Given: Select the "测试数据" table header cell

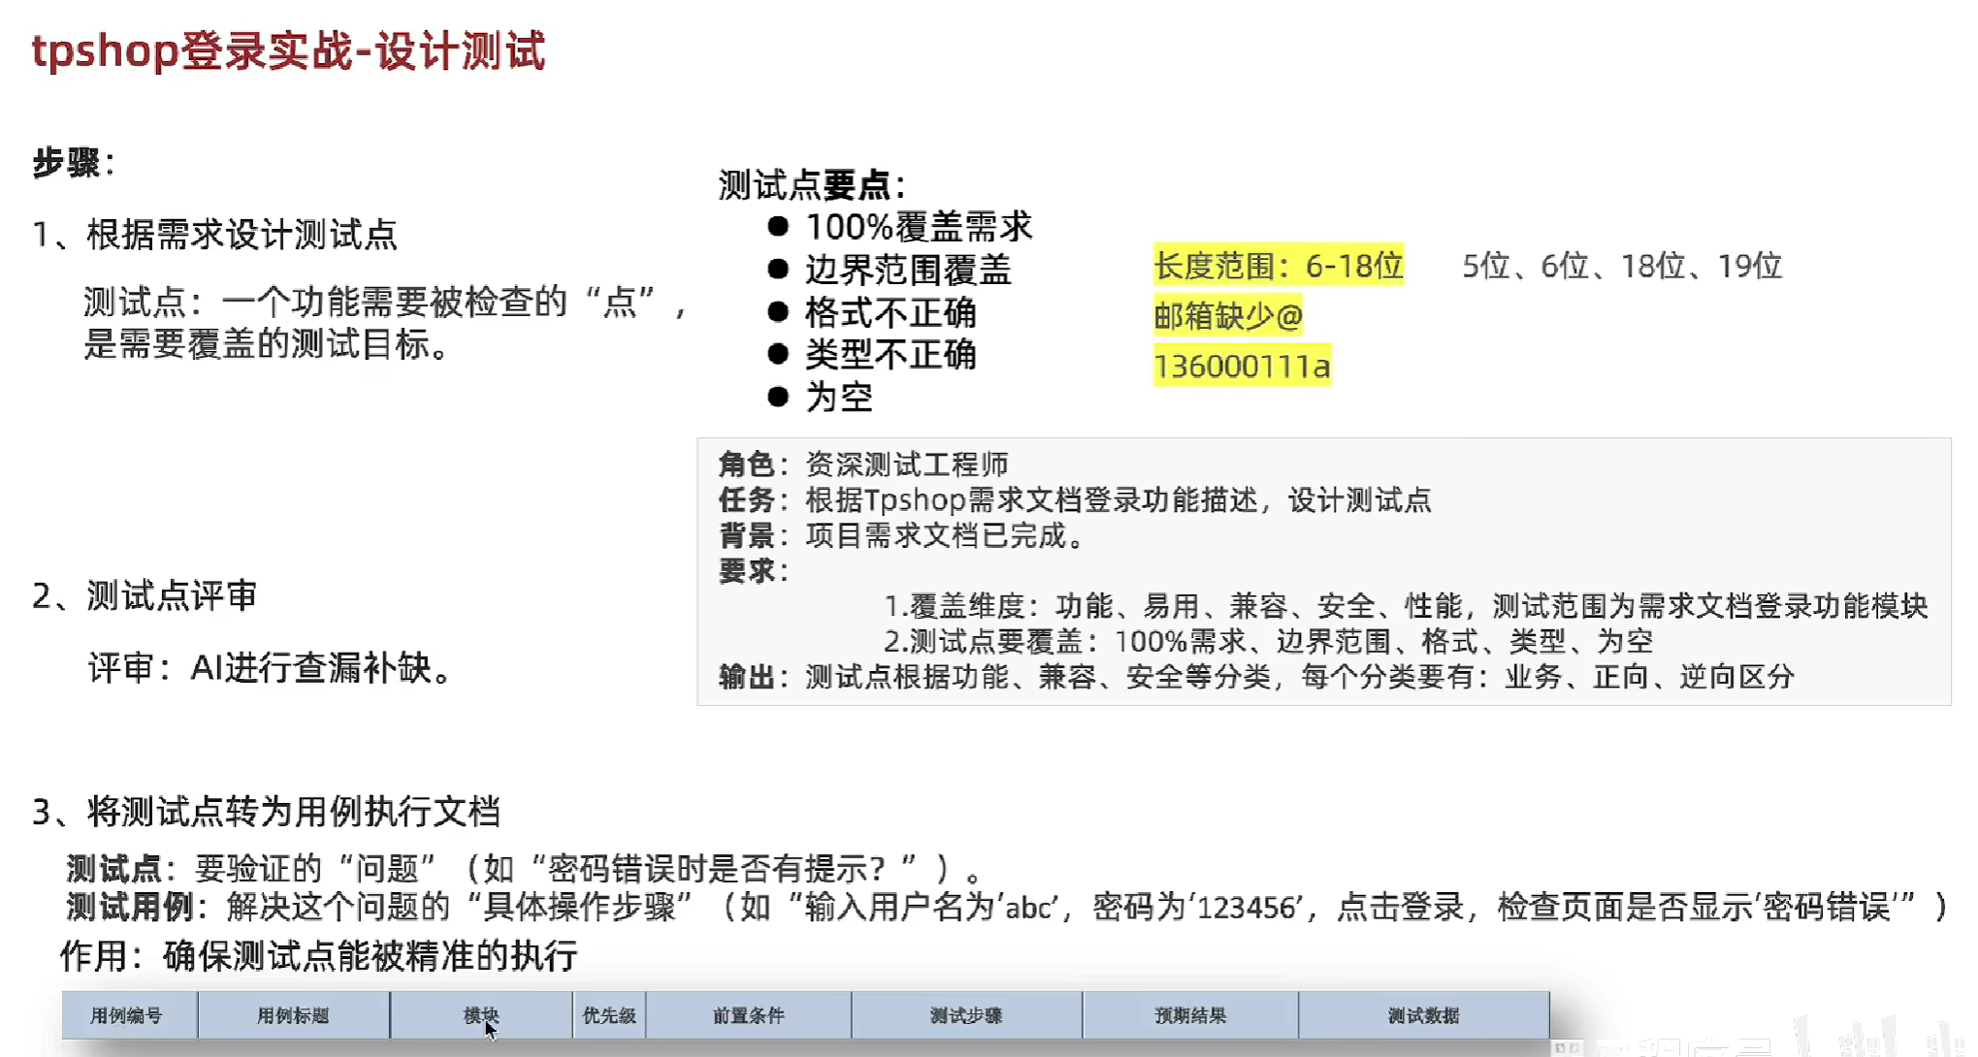Looking at the screenshot, I should 1423,1015.
